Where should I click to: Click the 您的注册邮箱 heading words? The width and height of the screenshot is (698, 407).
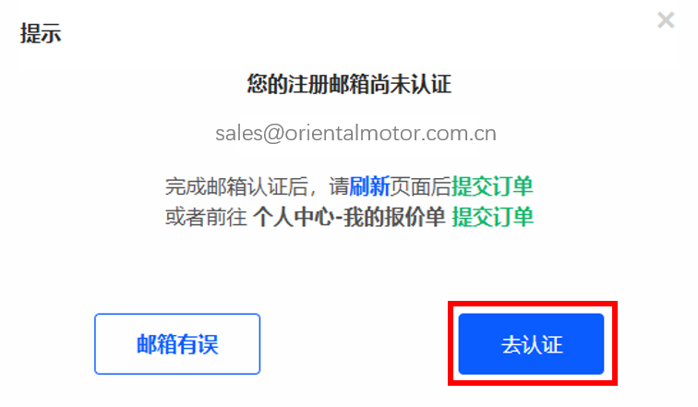coord(308,84)
